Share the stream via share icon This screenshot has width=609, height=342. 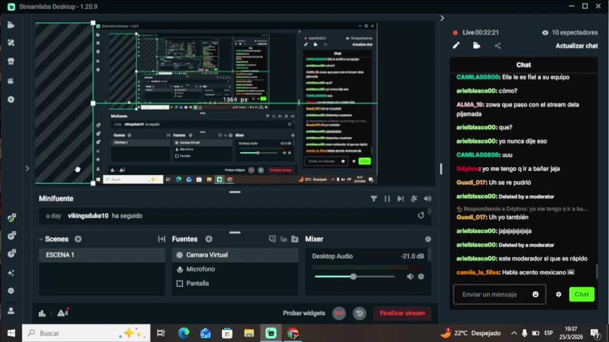click(498, 46)
